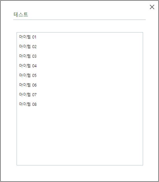
Task: Click the divider line under 테스트 heading
Action: click(79, 20)
